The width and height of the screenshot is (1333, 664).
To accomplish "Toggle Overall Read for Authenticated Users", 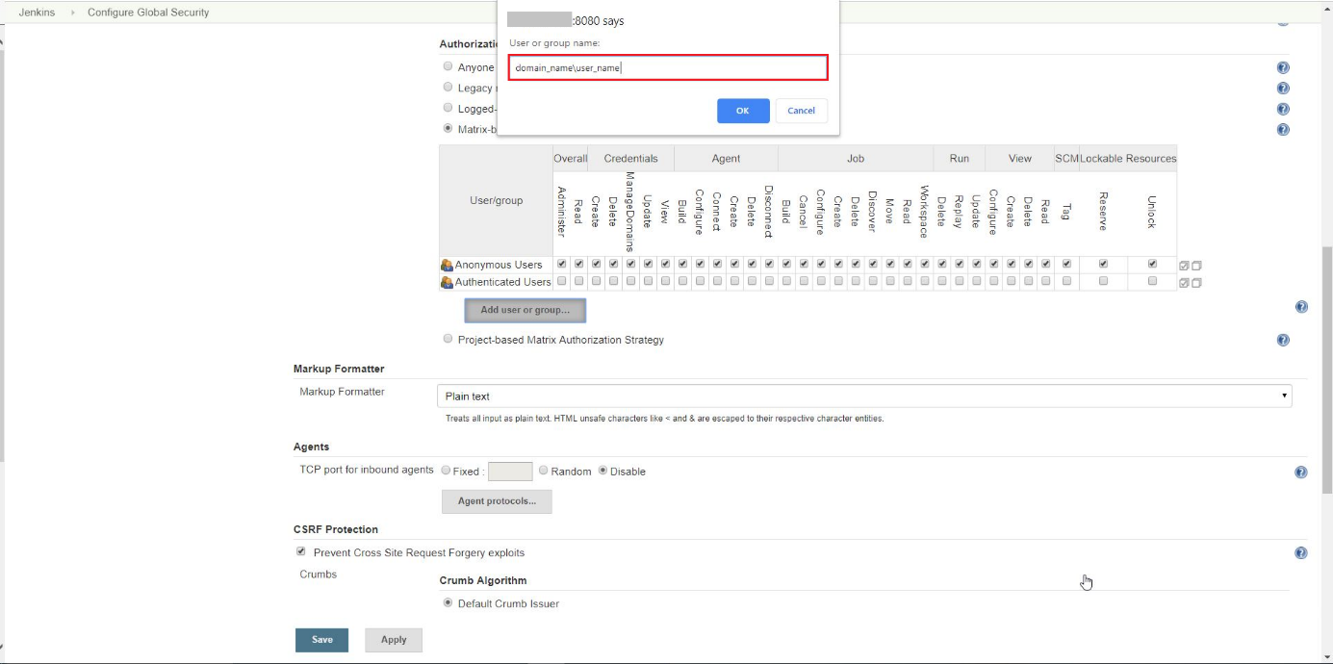I will (579, 281).
